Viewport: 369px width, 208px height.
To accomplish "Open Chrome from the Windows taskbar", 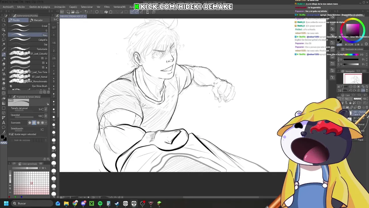I will 75,203.
